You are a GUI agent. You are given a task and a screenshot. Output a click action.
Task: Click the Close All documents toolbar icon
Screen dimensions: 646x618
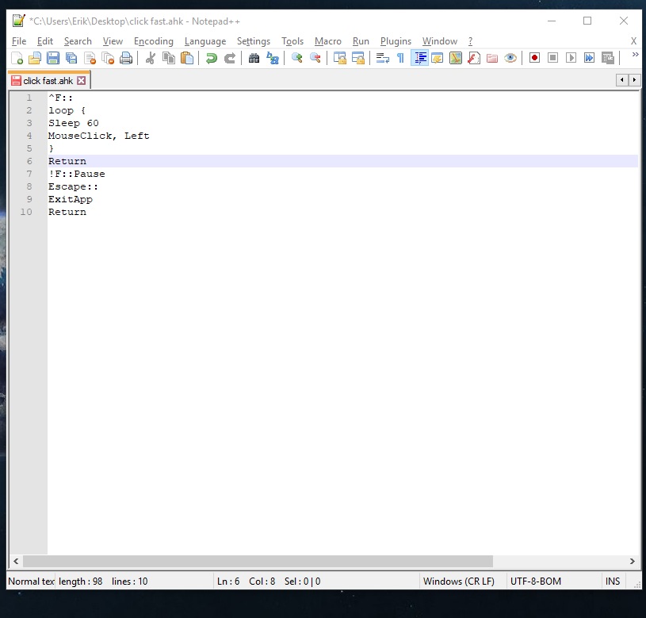coord(108,58)
